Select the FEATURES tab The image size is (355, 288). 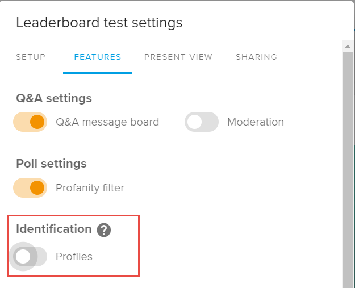pos(98,57)
